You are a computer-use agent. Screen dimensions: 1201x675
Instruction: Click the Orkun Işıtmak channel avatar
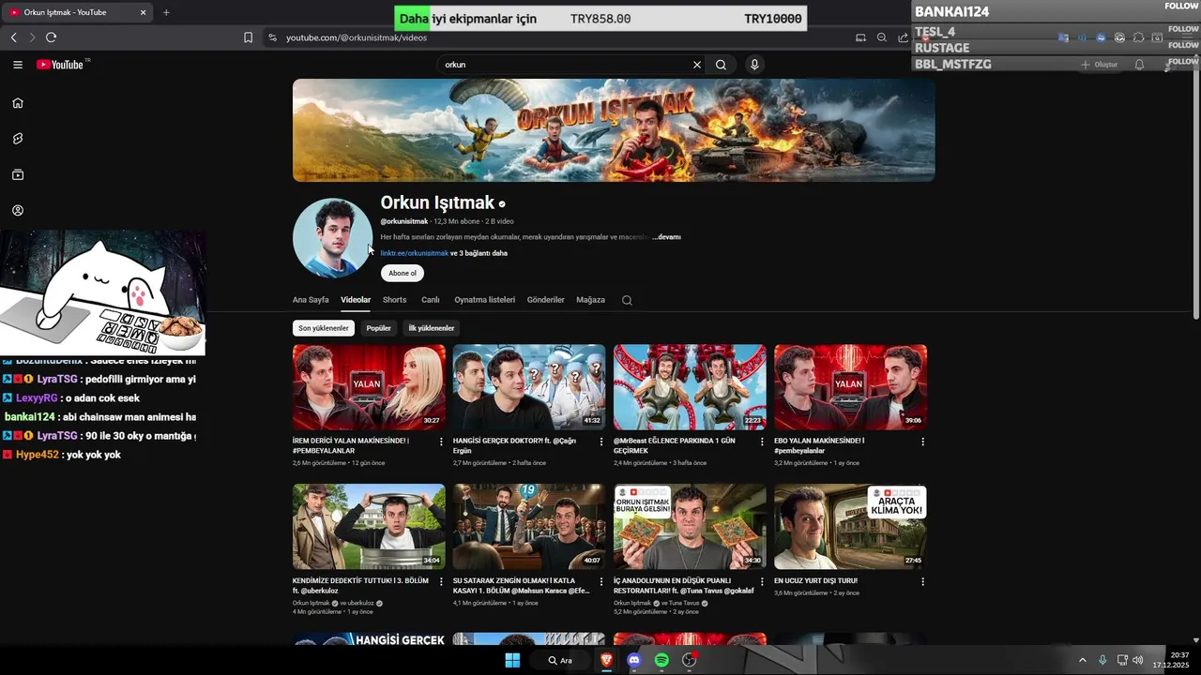(333, 238)
